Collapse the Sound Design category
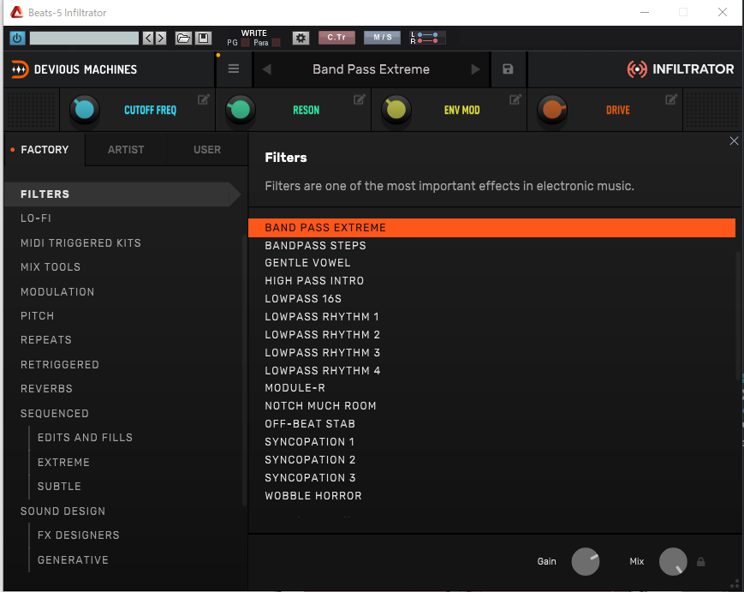The height and width of the screenshot is (592, 744). [x=62, y=511]
